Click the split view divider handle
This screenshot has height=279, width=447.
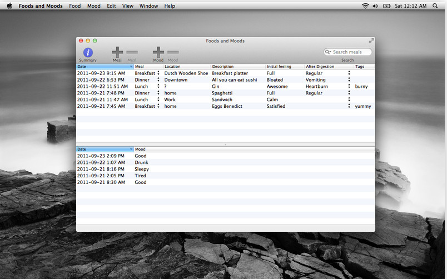pyautogui.click(x=226, y=145)
